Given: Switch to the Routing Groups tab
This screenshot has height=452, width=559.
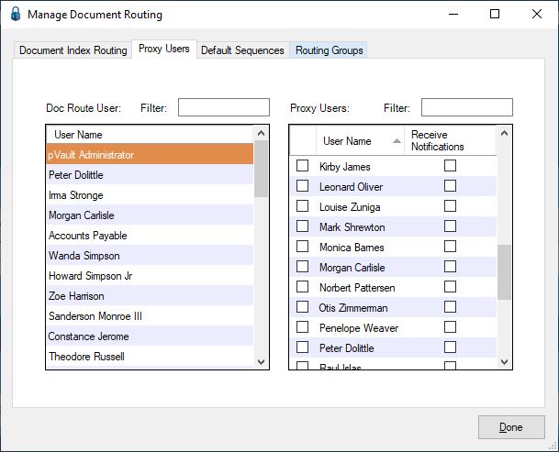Looking at the screenshot, I should coord(329,50).
